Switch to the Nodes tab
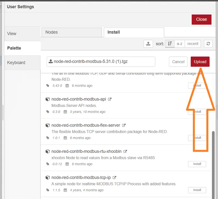The width and height of the screenshot is (218, 199). click(x=72, y=32)
